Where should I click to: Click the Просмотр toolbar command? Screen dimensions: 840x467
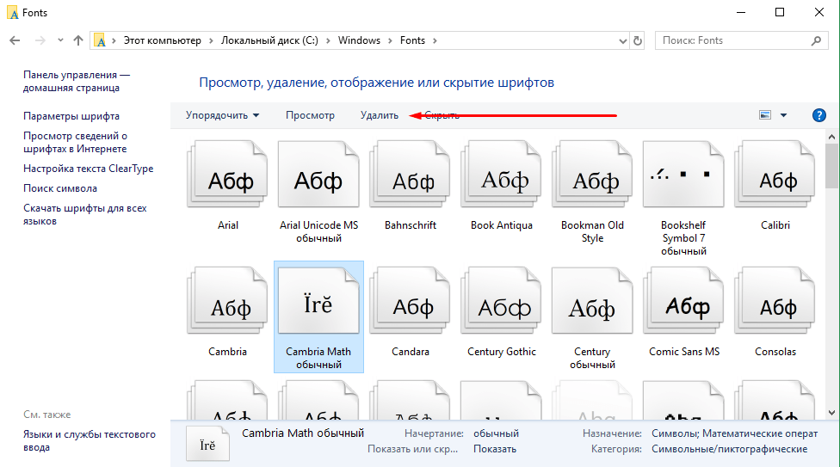tap(310, 115)
